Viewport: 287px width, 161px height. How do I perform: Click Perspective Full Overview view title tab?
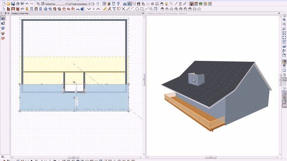(167, 13)
